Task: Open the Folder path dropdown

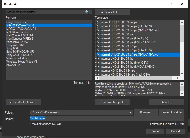Action: click(x=131, y=112)
